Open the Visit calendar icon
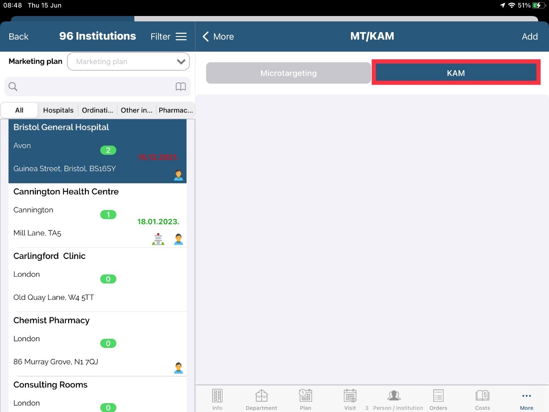 [x=350, y=396]
